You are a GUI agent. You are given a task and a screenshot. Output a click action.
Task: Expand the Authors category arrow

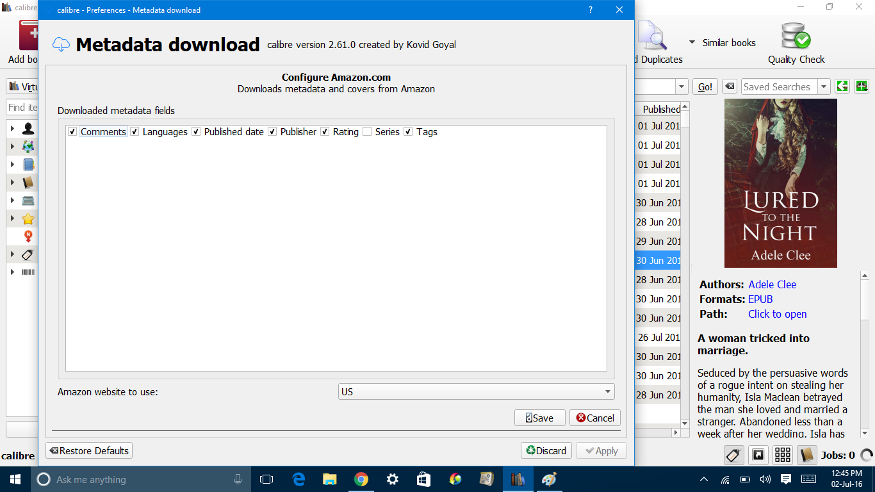[12, 129]
